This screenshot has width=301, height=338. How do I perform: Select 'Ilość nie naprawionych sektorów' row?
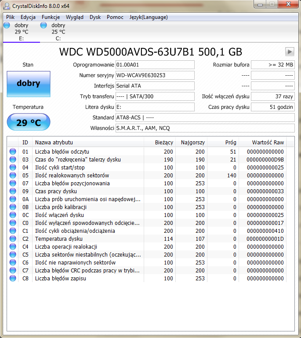pos(147,263)
